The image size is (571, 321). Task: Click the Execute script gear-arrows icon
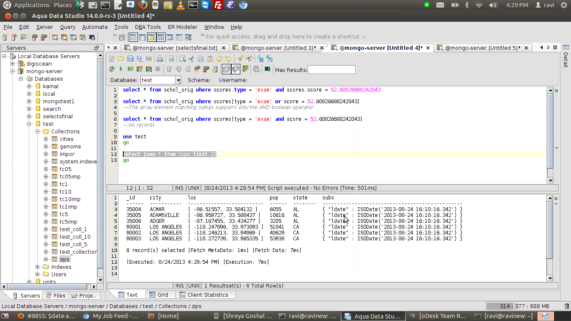tap(112, 69)
